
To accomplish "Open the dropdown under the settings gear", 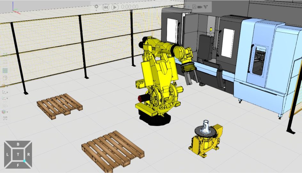I will coord(97,11).
